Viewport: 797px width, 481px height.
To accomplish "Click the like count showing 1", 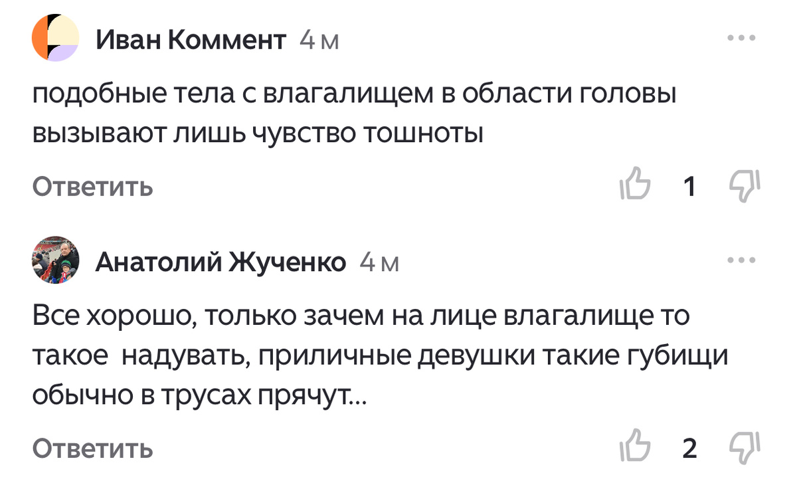I will click(689, 187).
